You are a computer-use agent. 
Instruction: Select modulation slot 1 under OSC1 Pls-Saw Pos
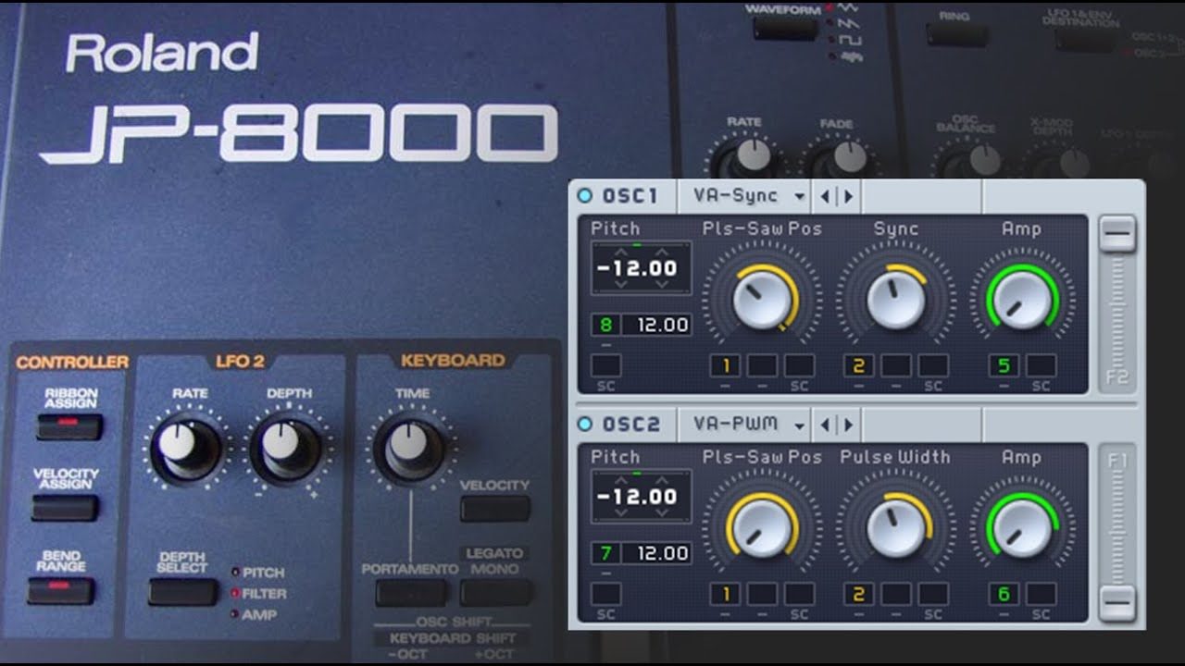click(x=726, y=365)
